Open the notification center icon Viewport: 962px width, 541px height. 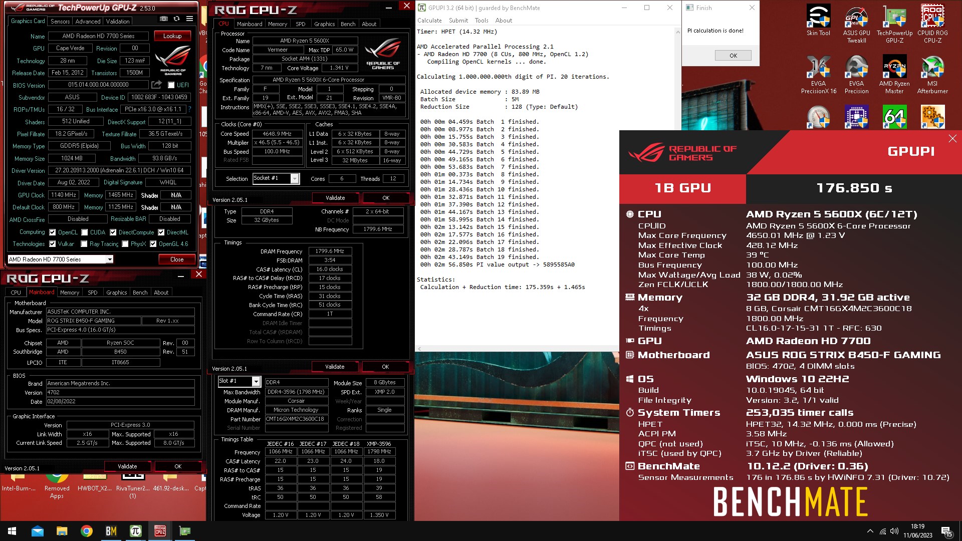click(x=946, y=531)
